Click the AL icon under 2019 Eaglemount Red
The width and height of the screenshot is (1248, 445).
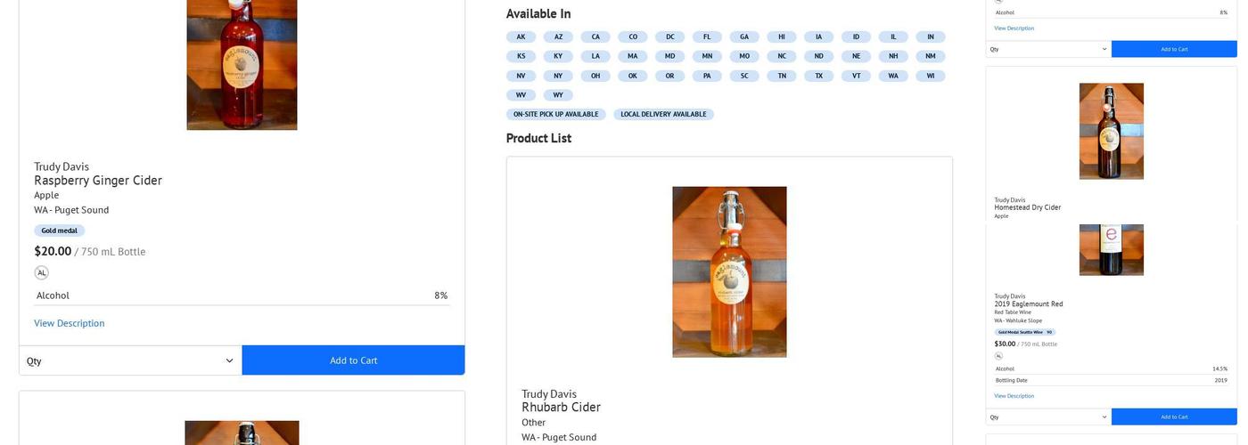[998, 356]
